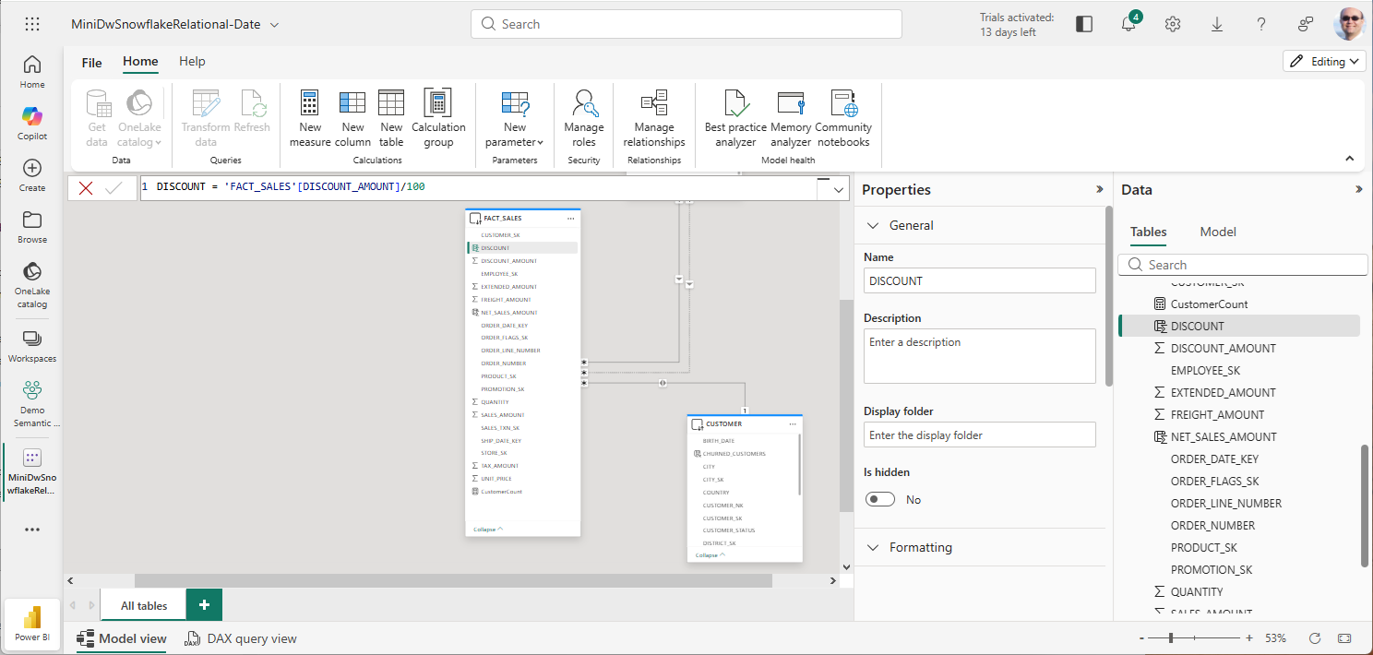Click the New measure icon

(x=310, y=103)
